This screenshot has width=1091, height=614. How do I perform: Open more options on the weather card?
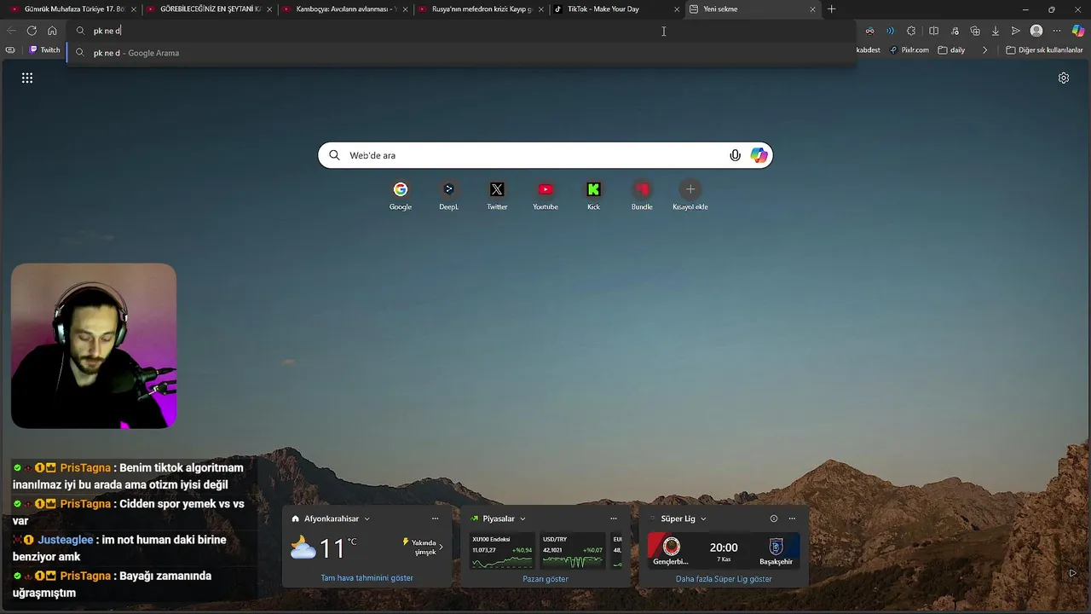coord(435,518)
